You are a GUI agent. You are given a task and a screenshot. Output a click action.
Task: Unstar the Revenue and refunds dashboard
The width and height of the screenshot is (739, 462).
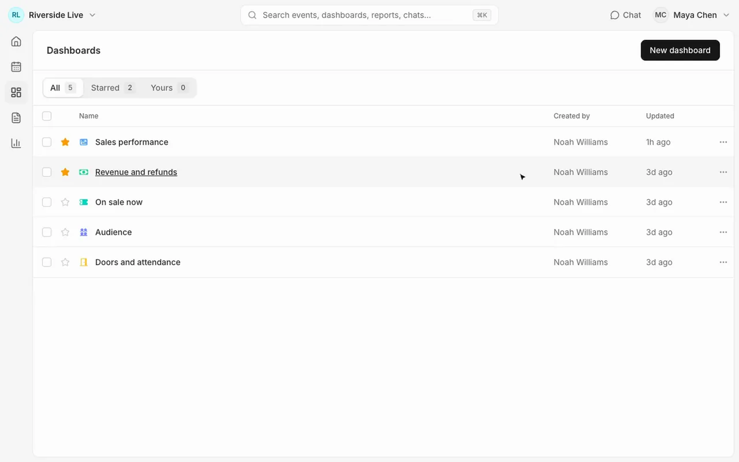pyautogui.click(x=65, y=172)
